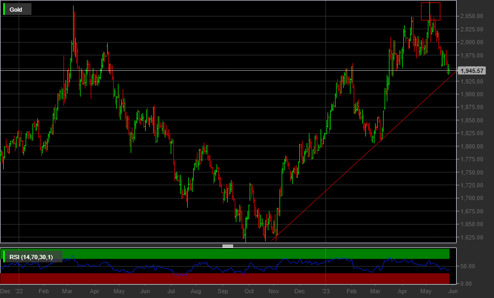This screenshot has width=494, height=298.
Task: Click the Feb label next to '22 on the time axis
Action: point(43,292)
